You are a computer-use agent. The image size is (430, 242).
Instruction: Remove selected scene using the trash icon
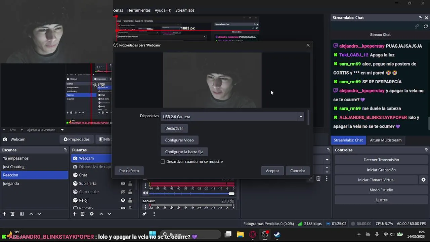pyautogui.click(x=12, y=214)
